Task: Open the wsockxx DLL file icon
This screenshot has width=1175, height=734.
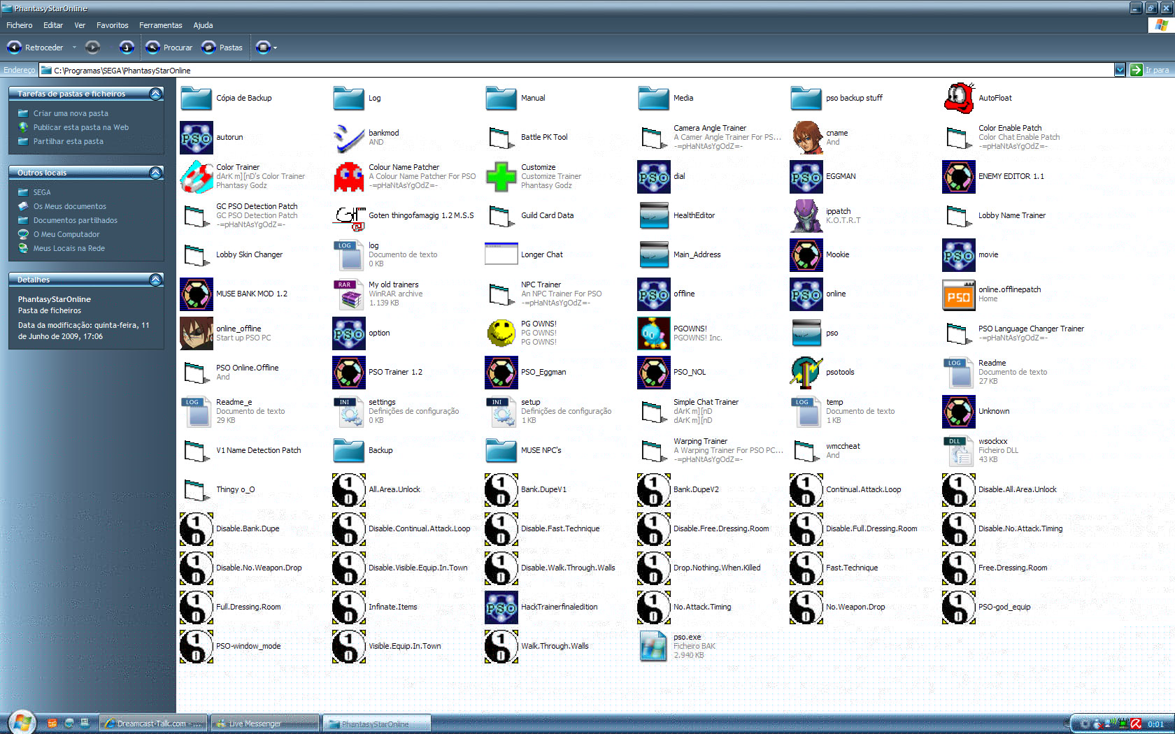Action: coord(958,450)
